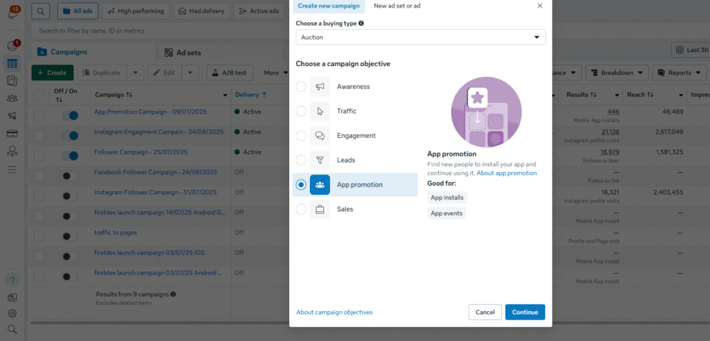Open the all tools hamburger menu

tap(12, 169)
